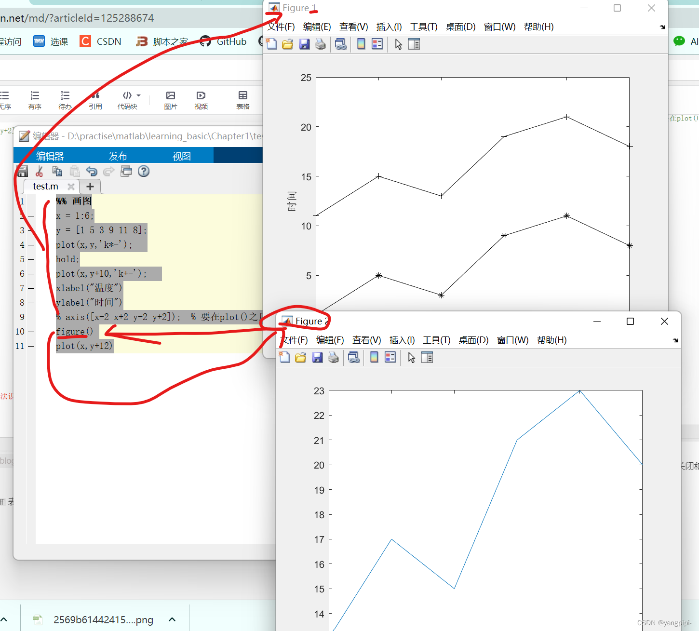Switch to 视图 tab in MATLAB editor
Screen dimensions: 699x631
click(182, 156)
